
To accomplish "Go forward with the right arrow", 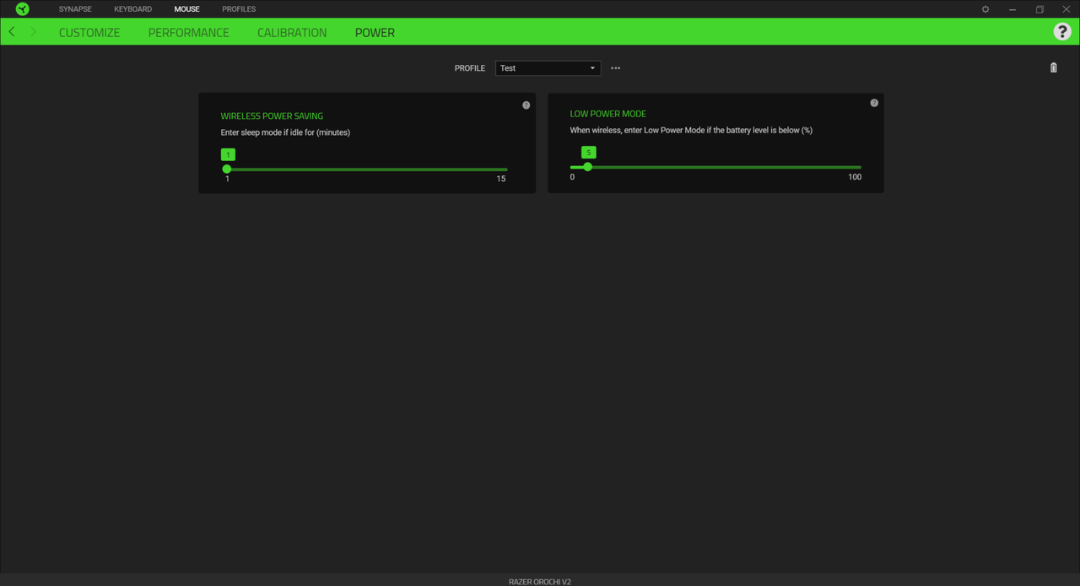I will (33, 32).
